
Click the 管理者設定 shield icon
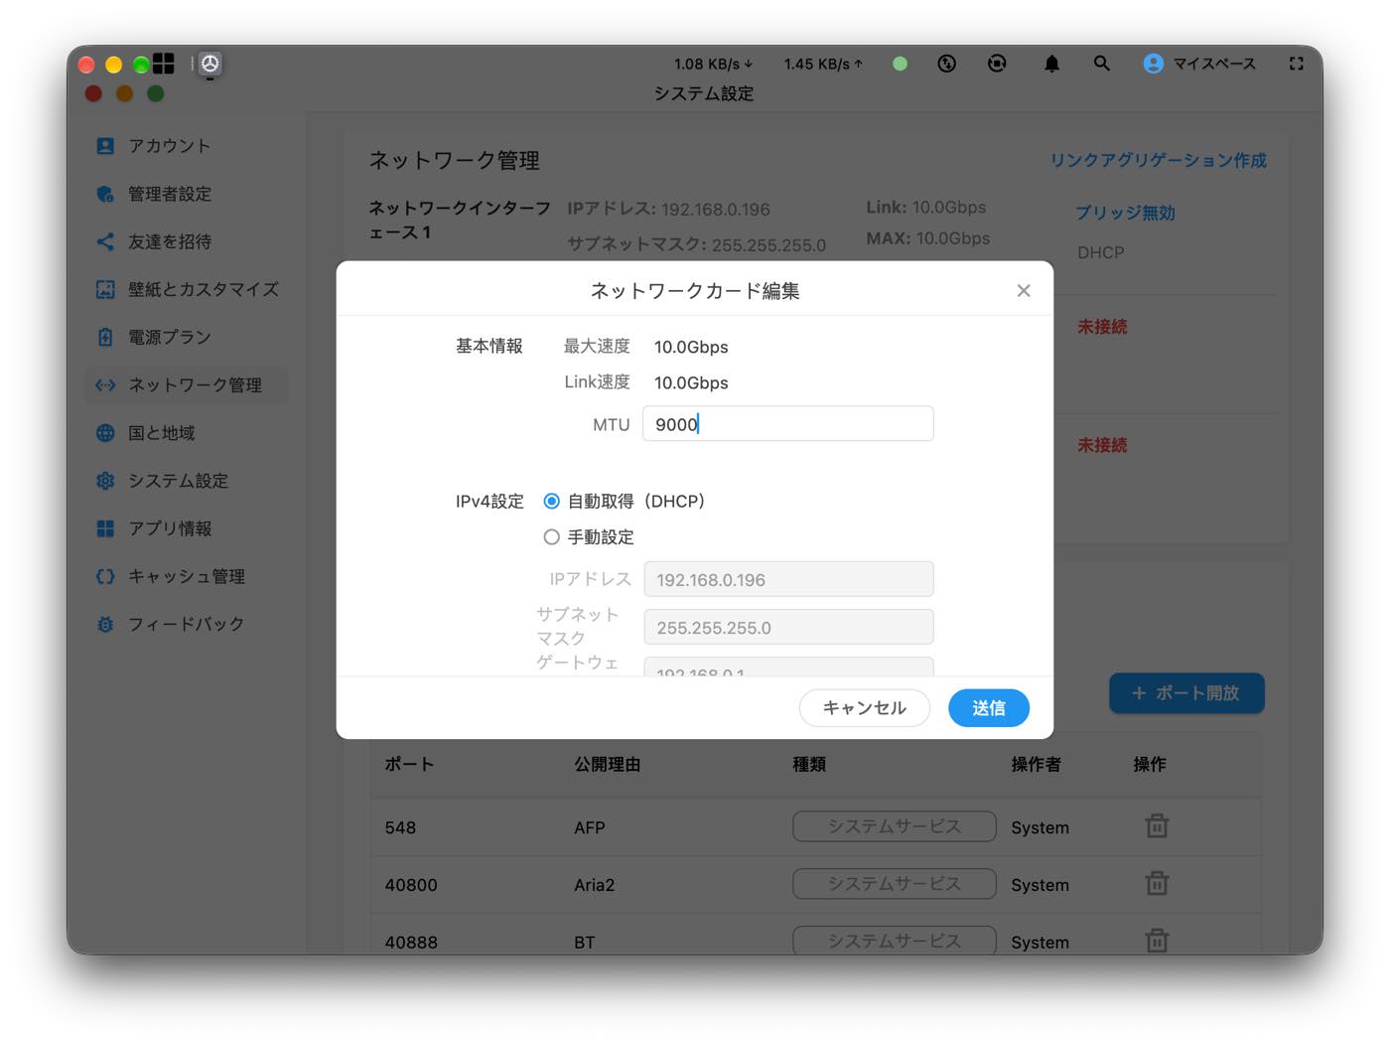coord(105,194)
